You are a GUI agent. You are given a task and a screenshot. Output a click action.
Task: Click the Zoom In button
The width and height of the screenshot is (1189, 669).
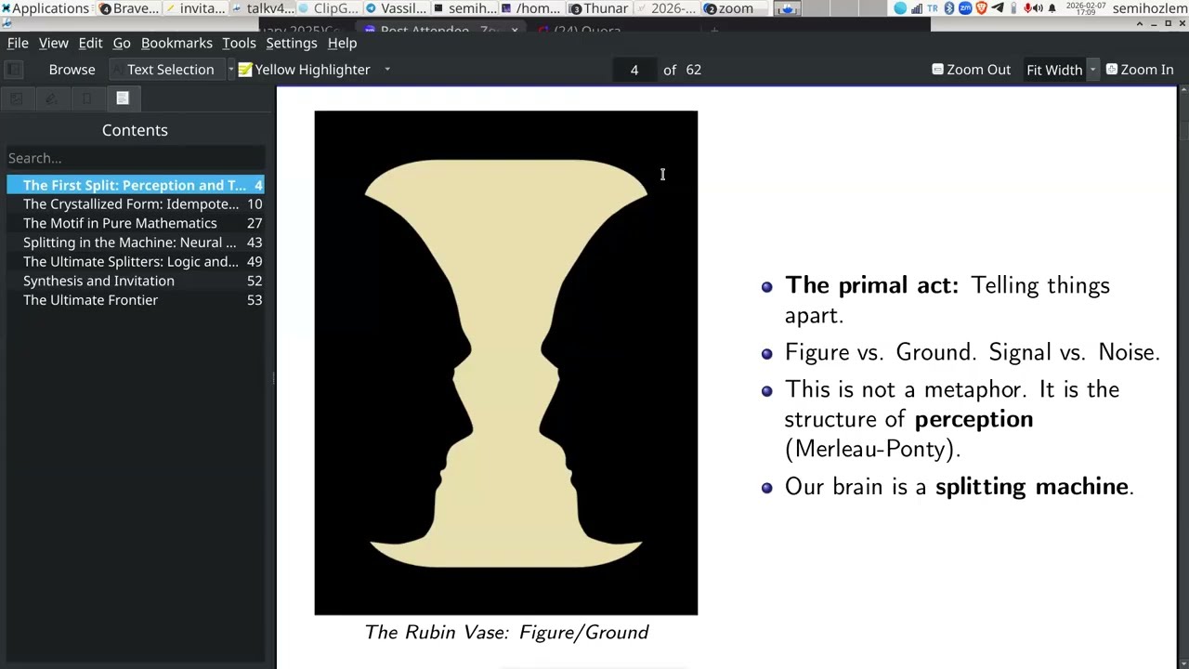1139,70
